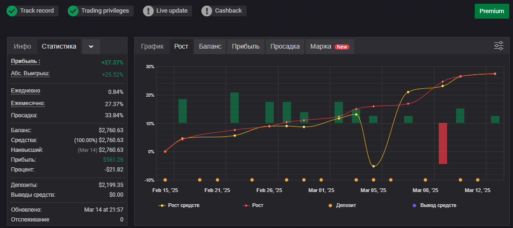Click the tallest green bar near Feb 21

pyautogui.click(x=235, y=107)
